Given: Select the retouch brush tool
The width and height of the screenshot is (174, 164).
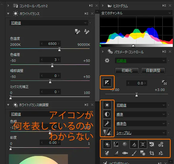Looking at the screenshot, I should pyautogui.click(x=134, y=153).
